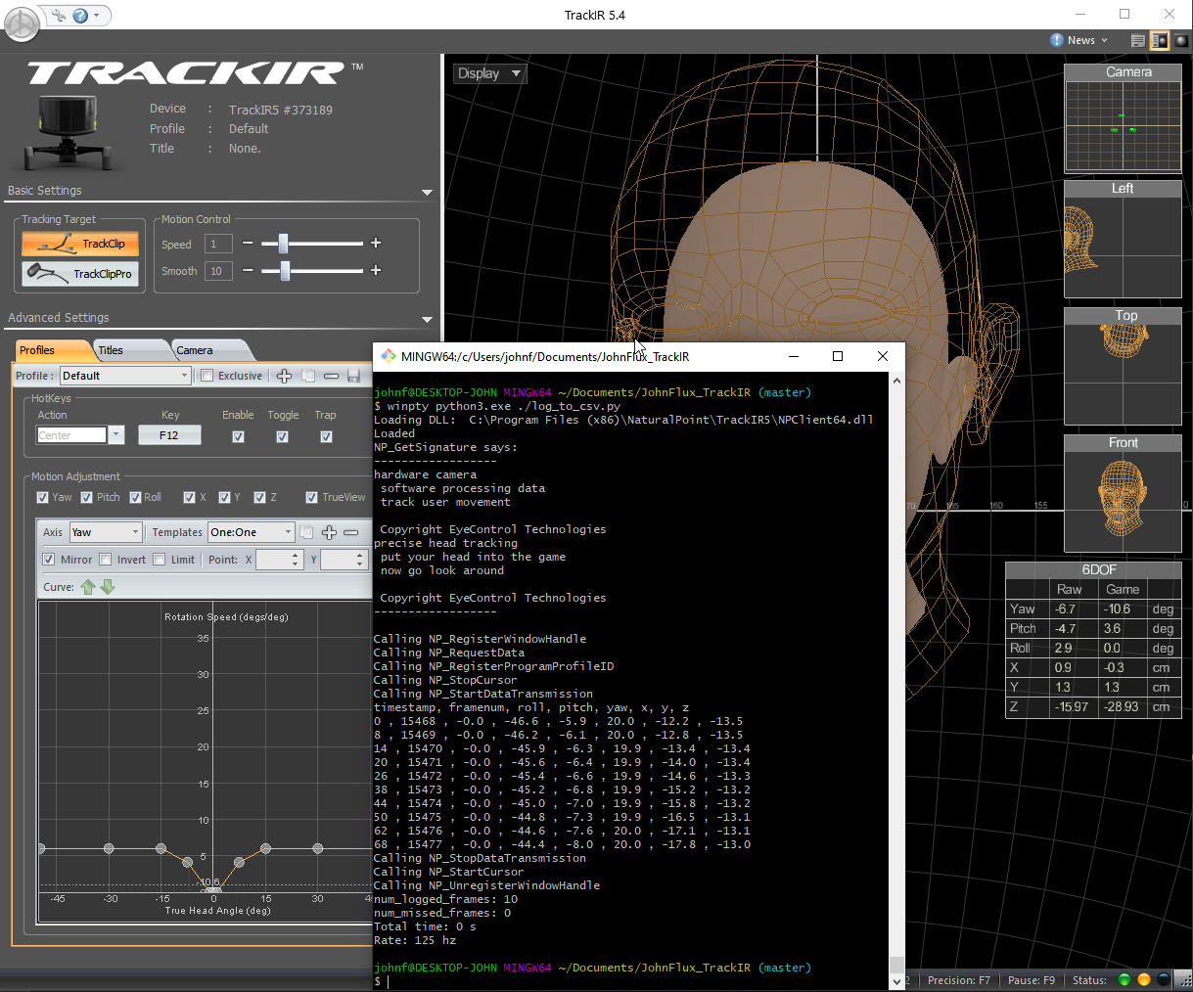Image resolution: width=1193 pixels, height=992 pixels.
Task: Enable the Exclusive checkbox
Action: click(207, 376)
